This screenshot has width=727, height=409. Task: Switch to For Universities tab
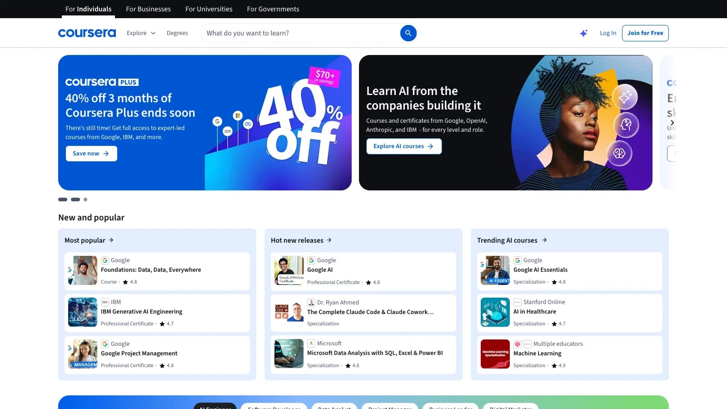209,9
